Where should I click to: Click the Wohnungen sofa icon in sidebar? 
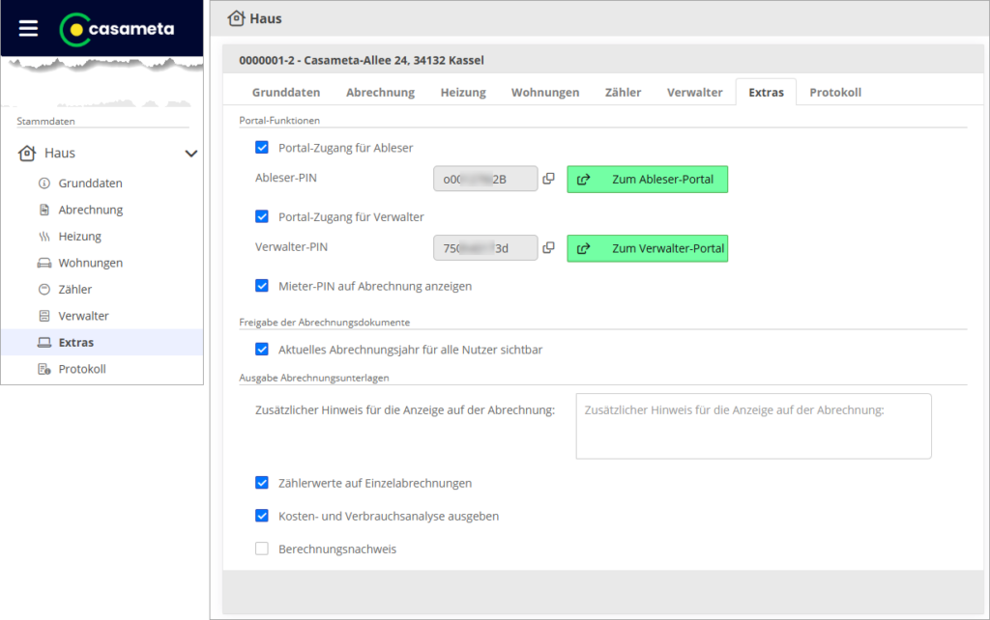click(44, 263)
